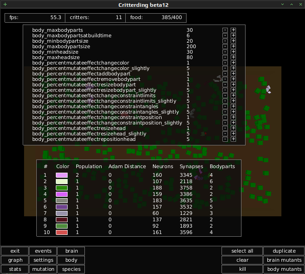
Task: Increase body_maxheadsize value
Action: pos(233,57)
